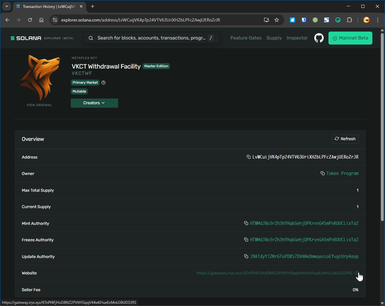The width and height of the screenshot is (385, 306).
Task: Click the browser address bar URL
Action: click(x=141, y=20)
